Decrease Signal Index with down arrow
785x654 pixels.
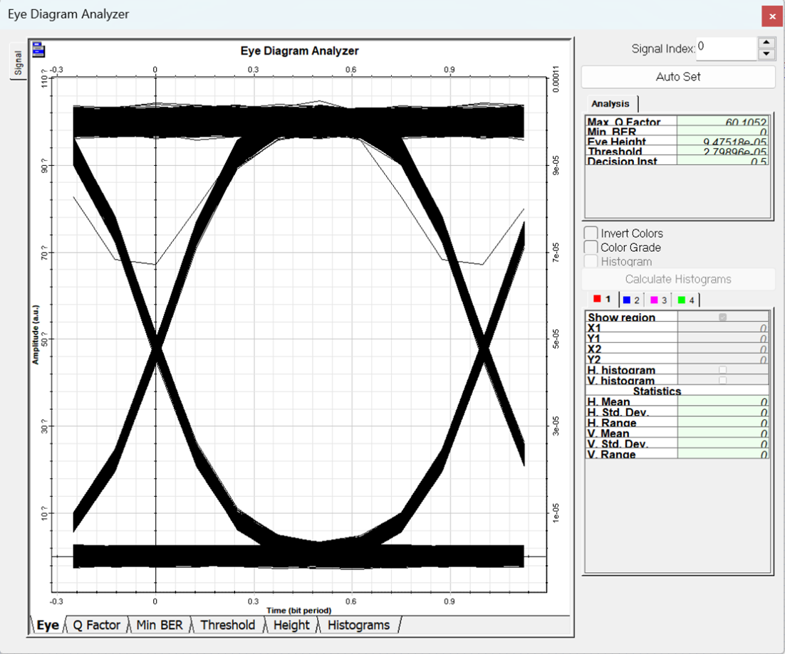pyautogui.click(x=766, y=55)
